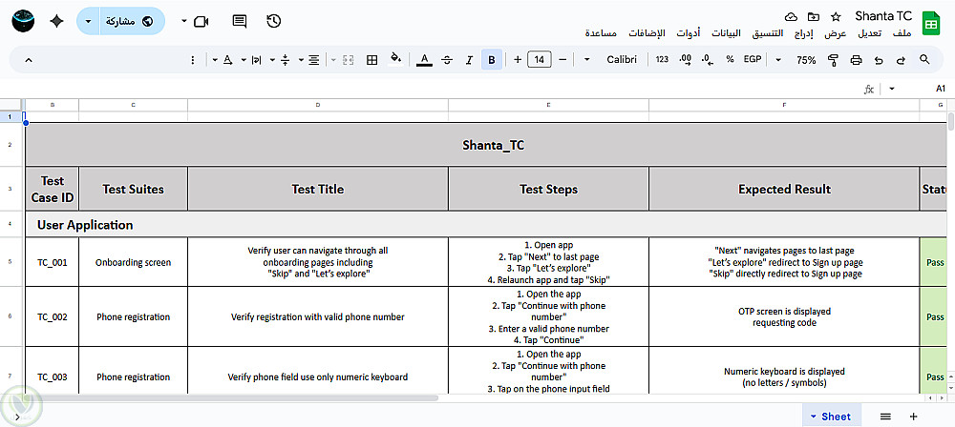
Task: Open the 123 more formats menu
Action: tap(662, 60)
